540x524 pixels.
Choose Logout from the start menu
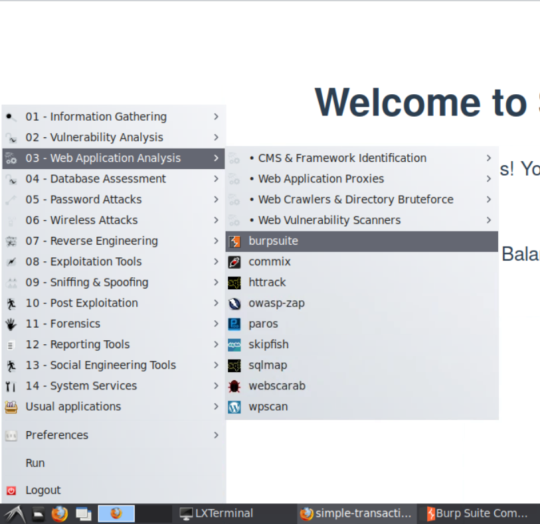114,490
